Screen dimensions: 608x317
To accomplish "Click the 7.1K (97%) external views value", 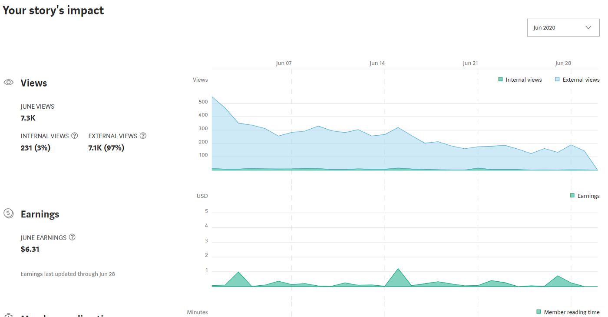I will 106,148.
